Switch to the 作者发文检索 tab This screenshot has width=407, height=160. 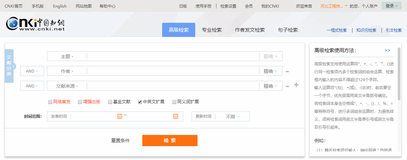pyautogui.click(x=250, y=30)
